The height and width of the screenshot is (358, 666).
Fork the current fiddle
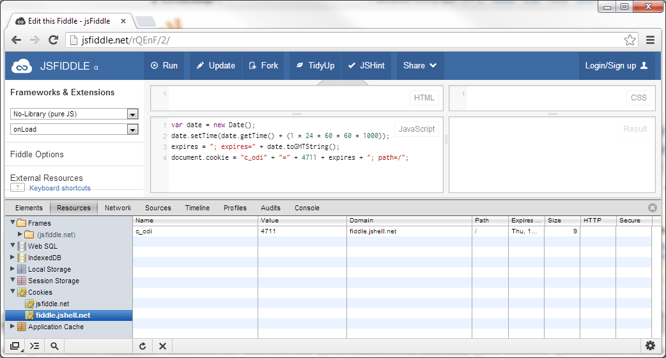[264, 65]
